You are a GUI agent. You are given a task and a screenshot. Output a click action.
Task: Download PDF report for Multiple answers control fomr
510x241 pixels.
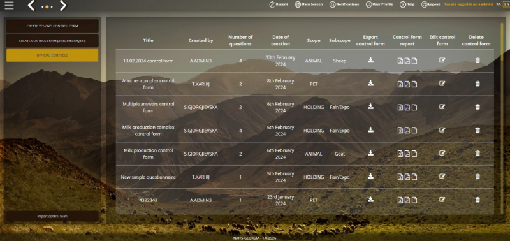point(407,107)
